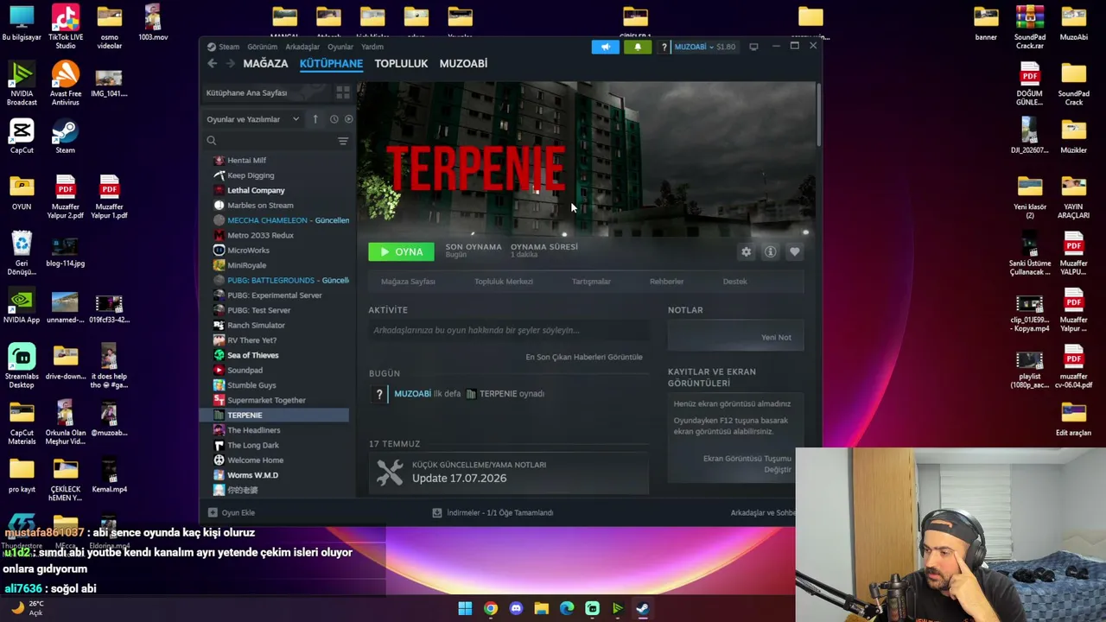This screenshot has width=1106, height=622.
Task: Open İndirmeler downloads status
Action: point(493,513)
